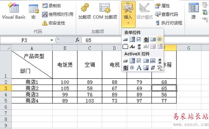Insert form control Check Box
The width and height of the screenshot is (209, 129).
[139, 40]
